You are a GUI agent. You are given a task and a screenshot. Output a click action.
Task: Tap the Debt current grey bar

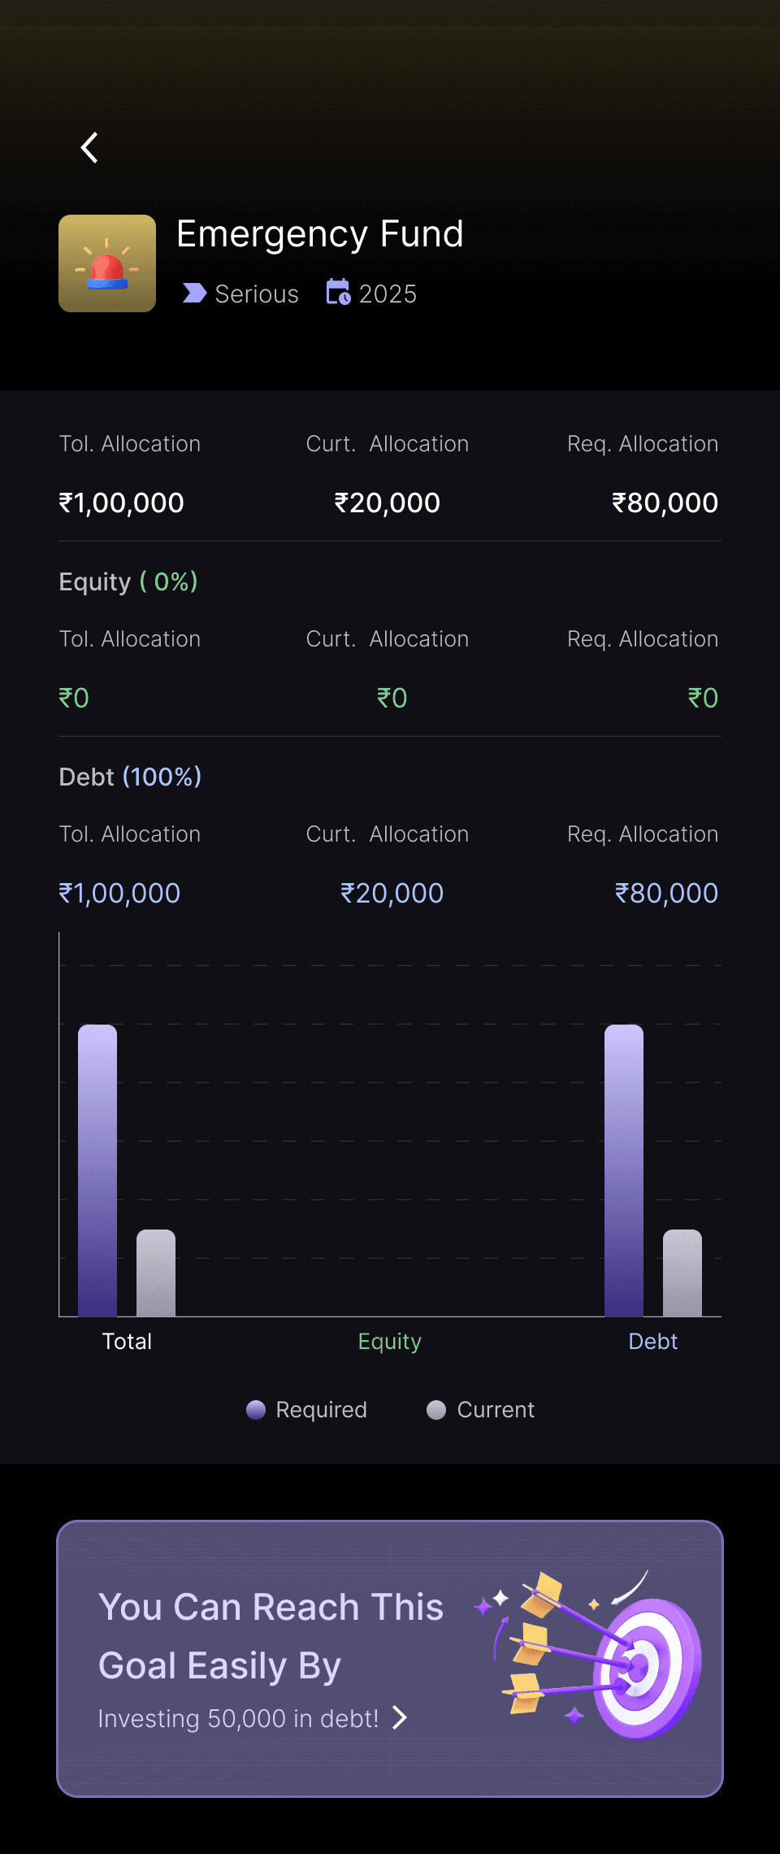(x=682, y=1273)
